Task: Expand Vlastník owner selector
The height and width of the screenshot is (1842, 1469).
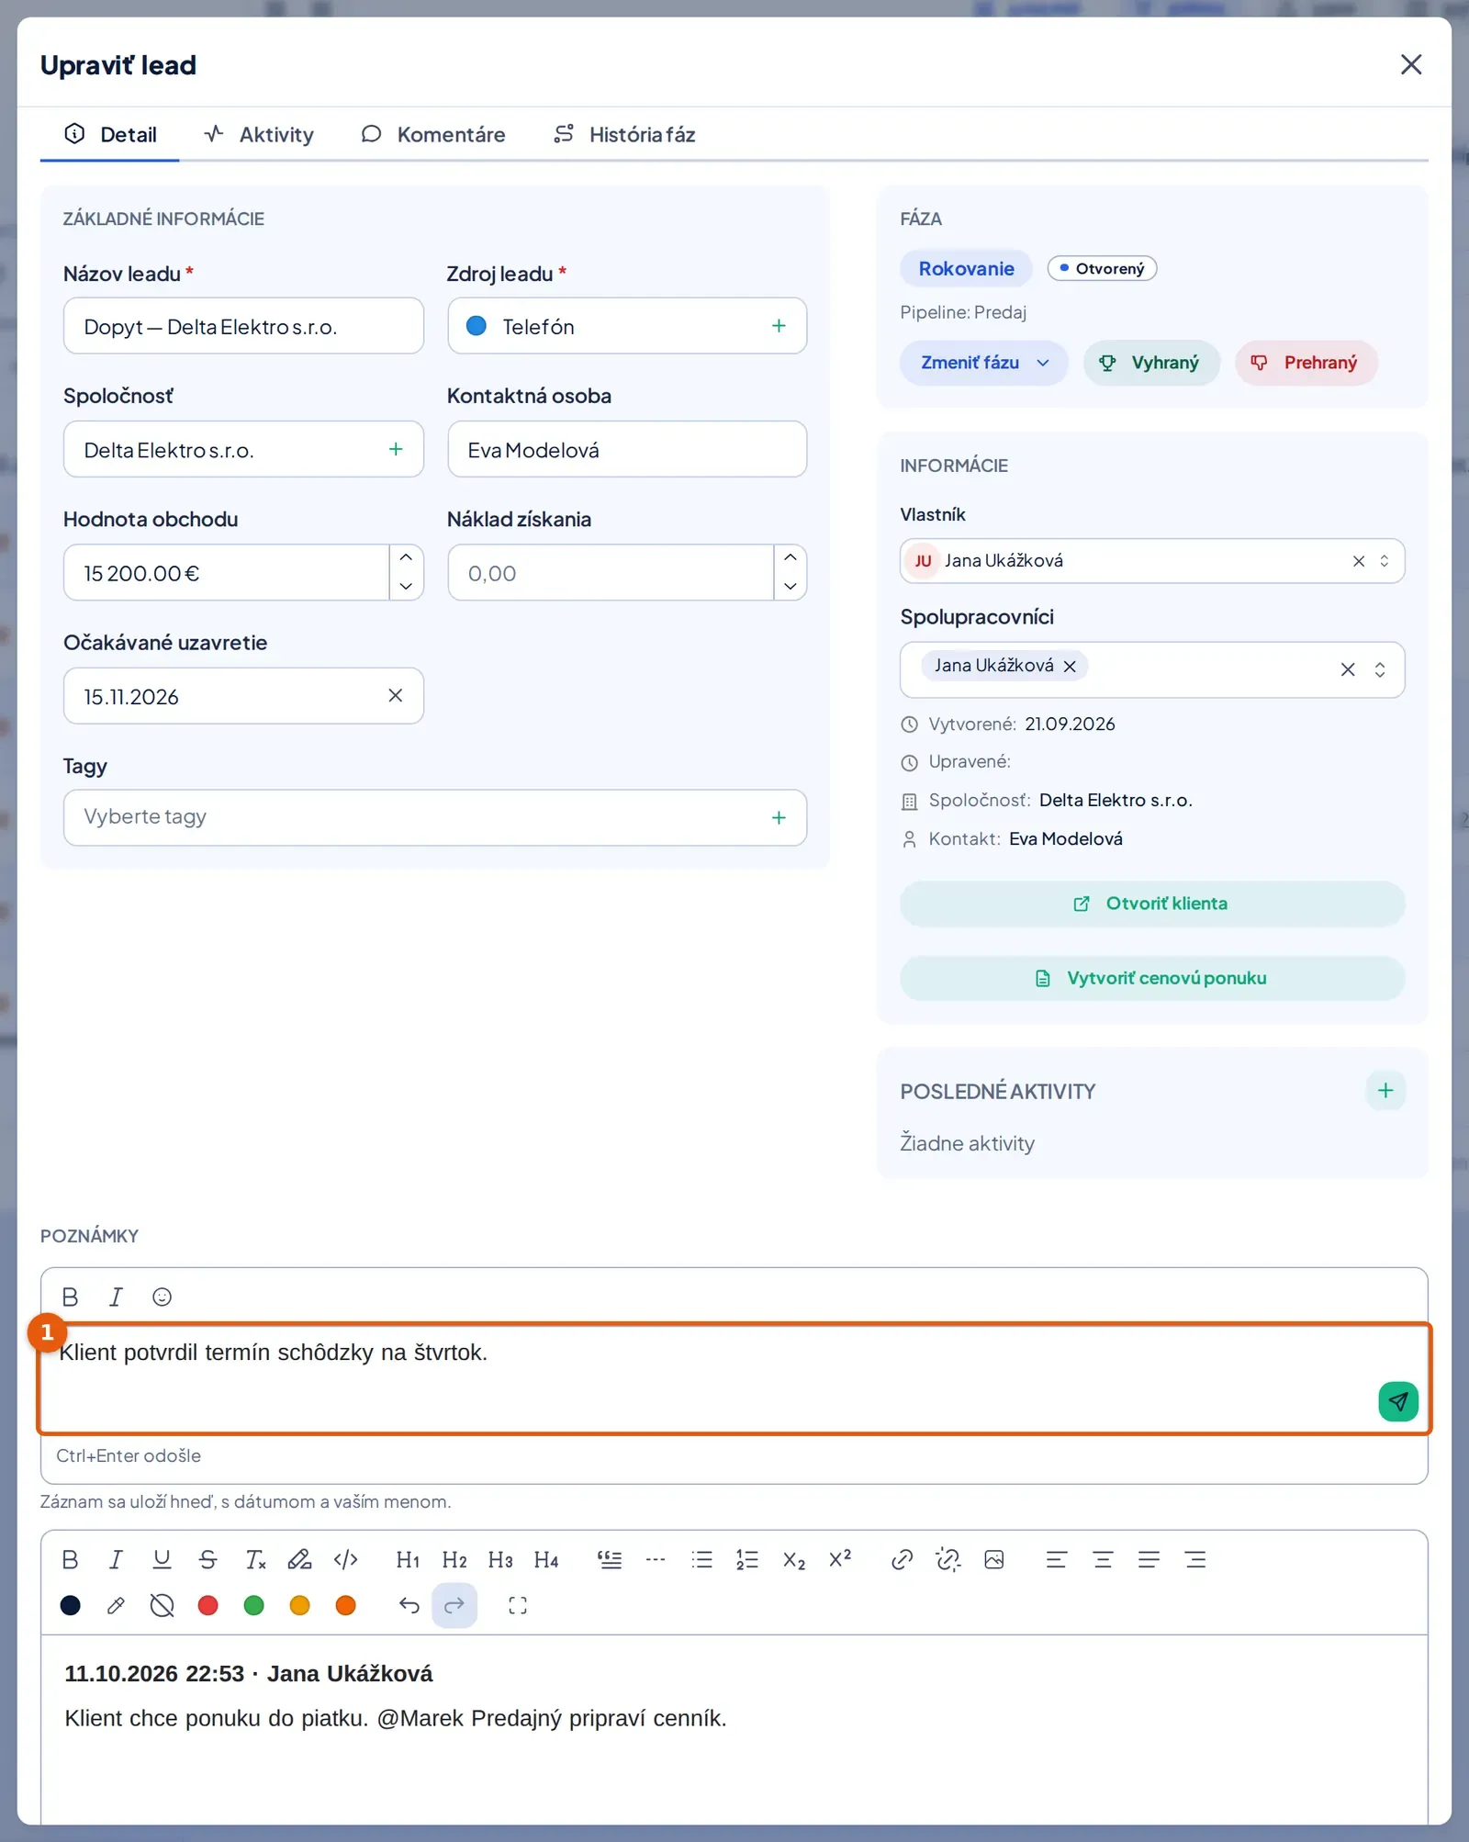Action: coord(1384,561)
